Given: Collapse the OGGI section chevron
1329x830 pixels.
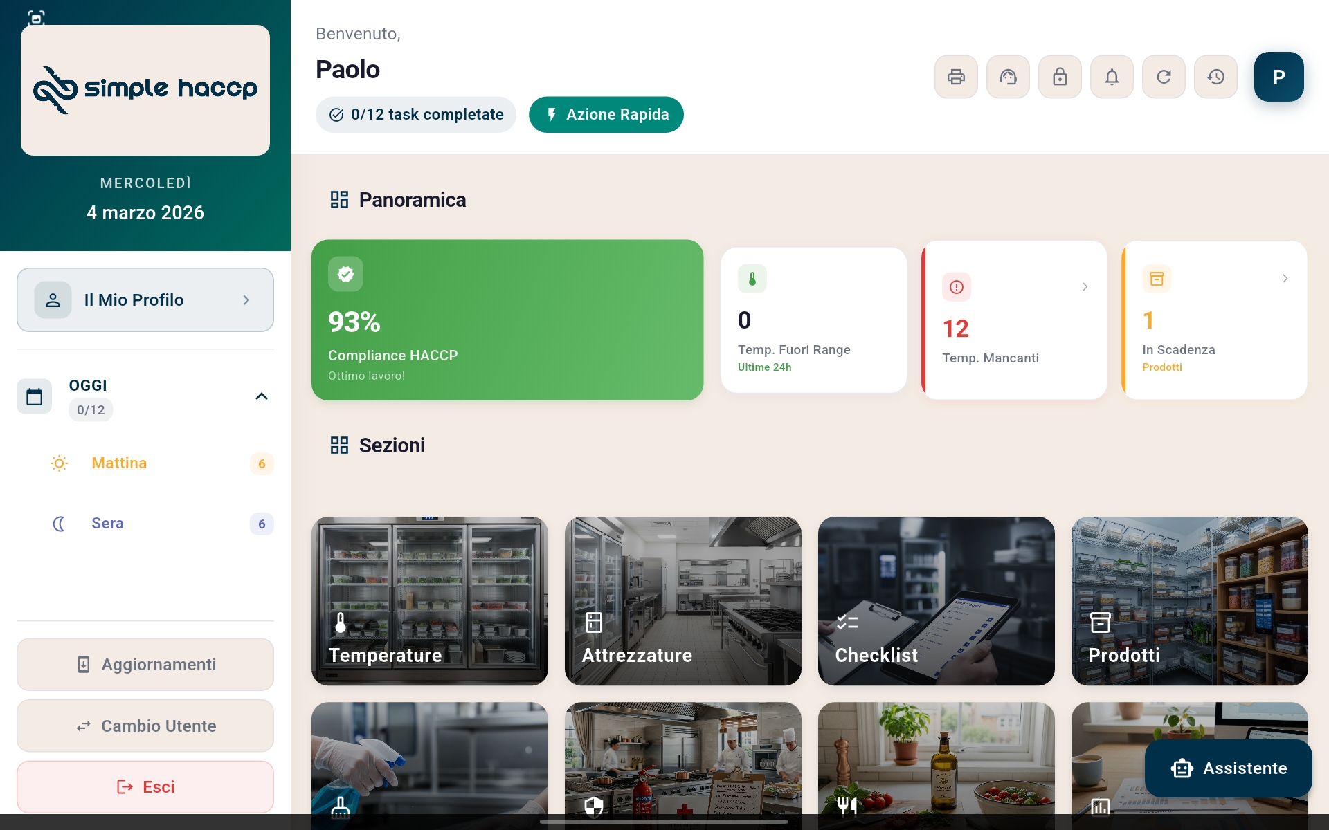Looking at the screenshot, I should (x=262, y=396).
